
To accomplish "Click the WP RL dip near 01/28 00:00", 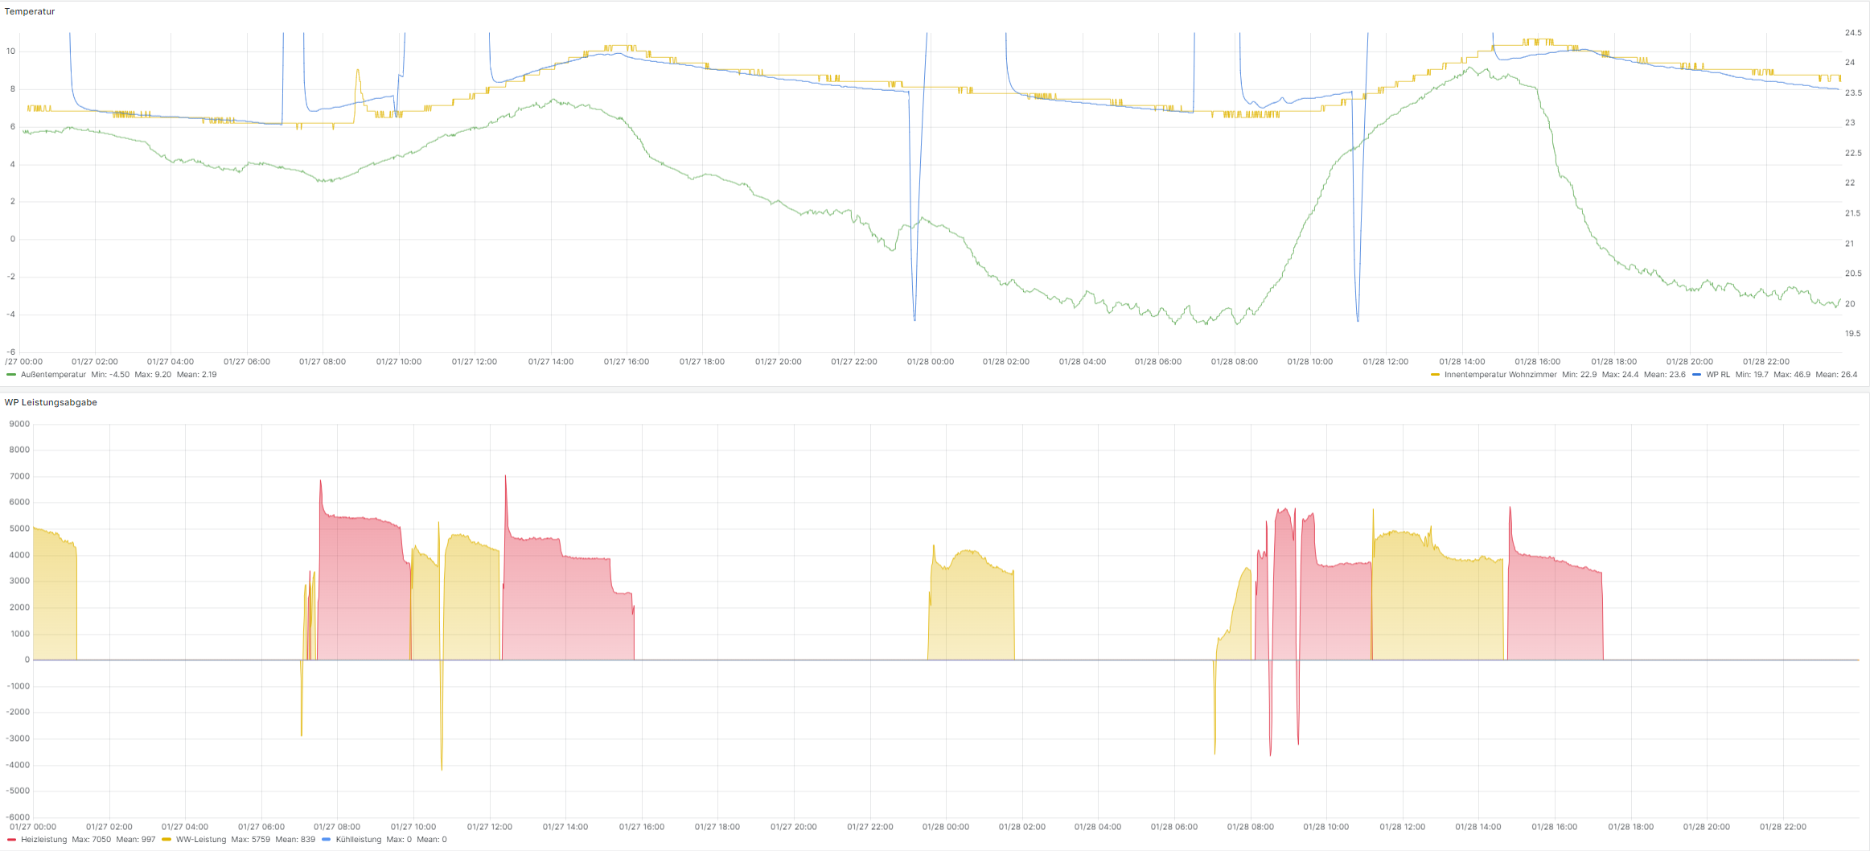I will (x=914, y=319).
